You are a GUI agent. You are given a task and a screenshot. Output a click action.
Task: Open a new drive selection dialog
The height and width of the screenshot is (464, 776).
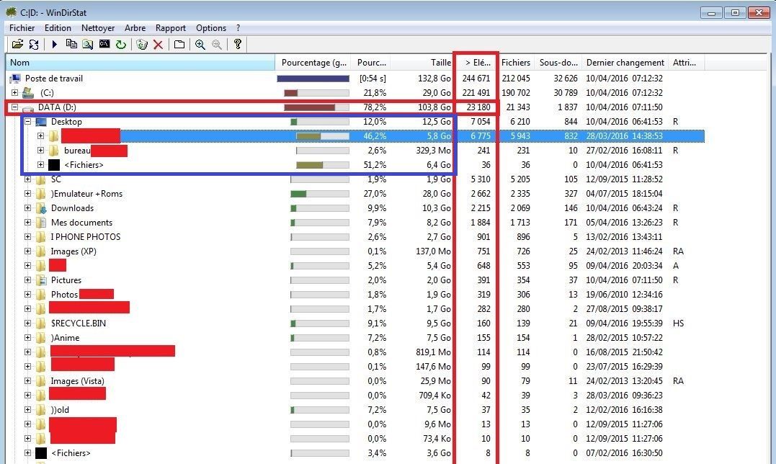tap(17, 44)
